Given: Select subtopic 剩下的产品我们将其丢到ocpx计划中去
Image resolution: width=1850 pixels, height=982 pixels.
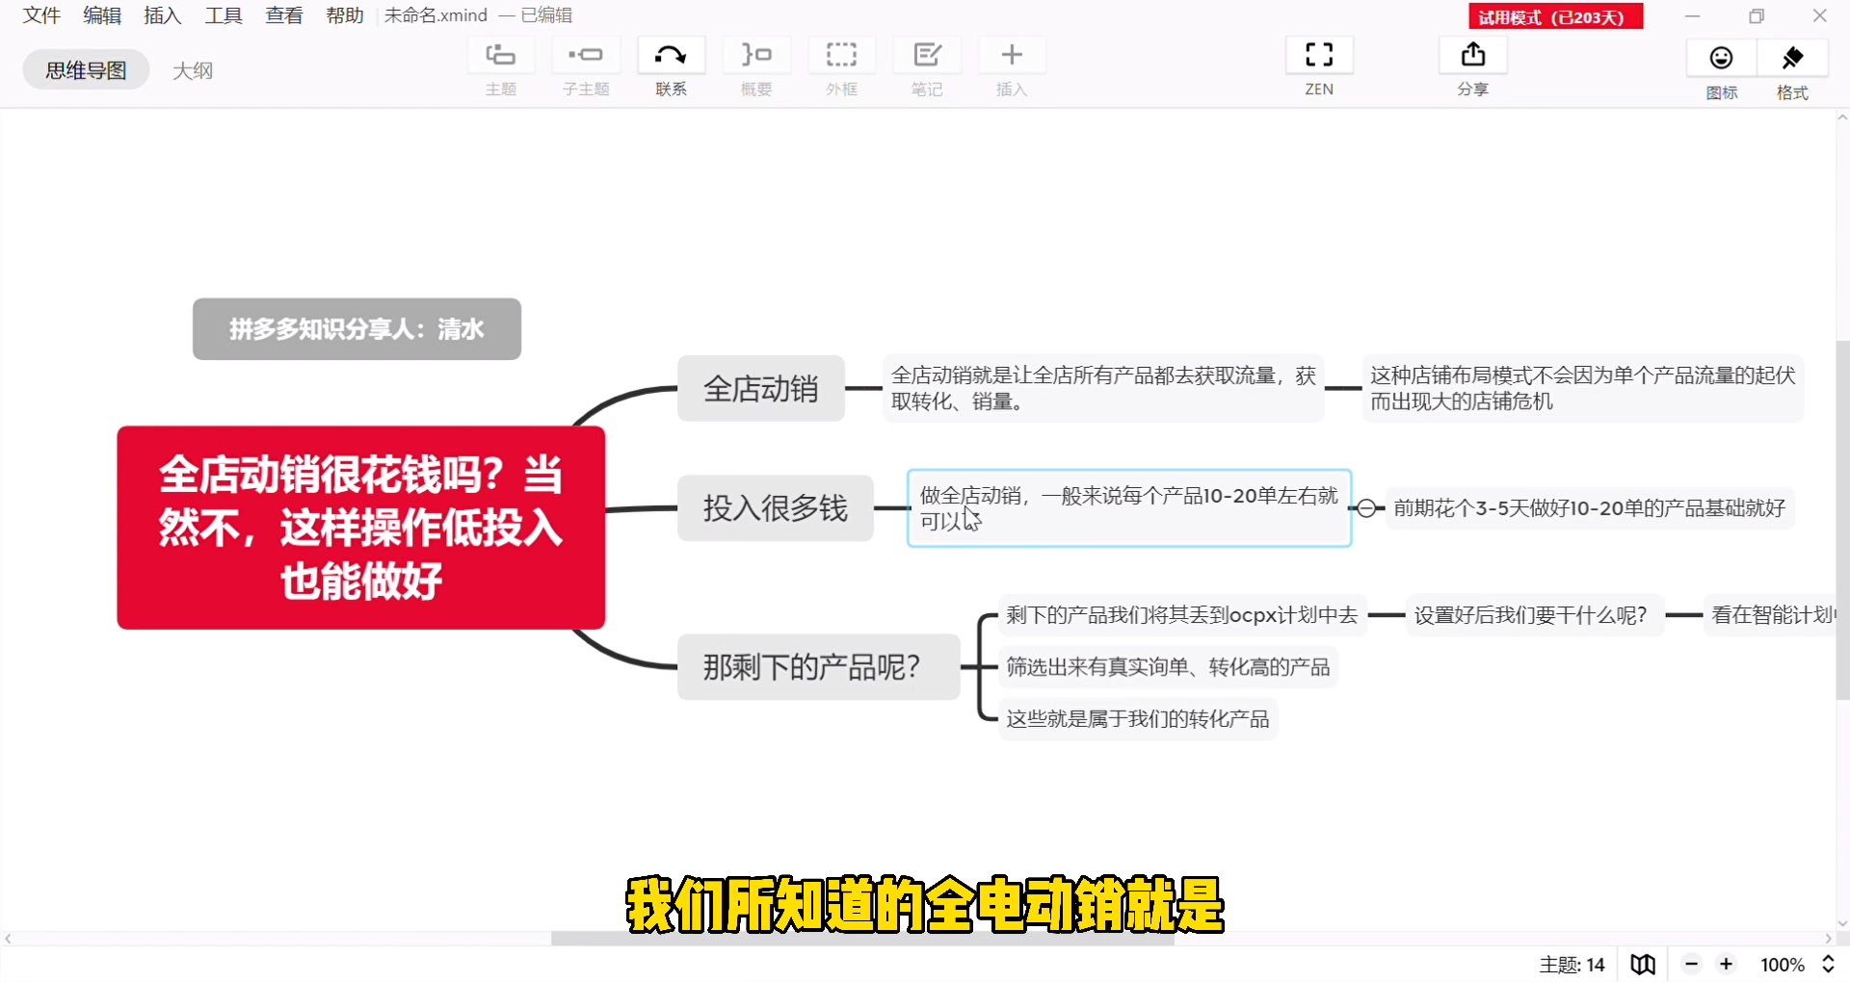Looking at the screenshot, I should pos(1182,615).
